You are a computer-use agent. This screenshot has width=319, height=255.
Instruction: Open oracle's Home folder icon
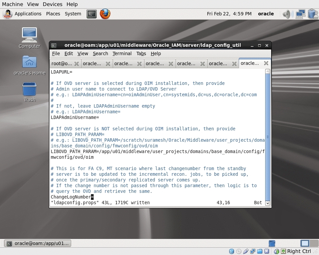coord(29,65)
